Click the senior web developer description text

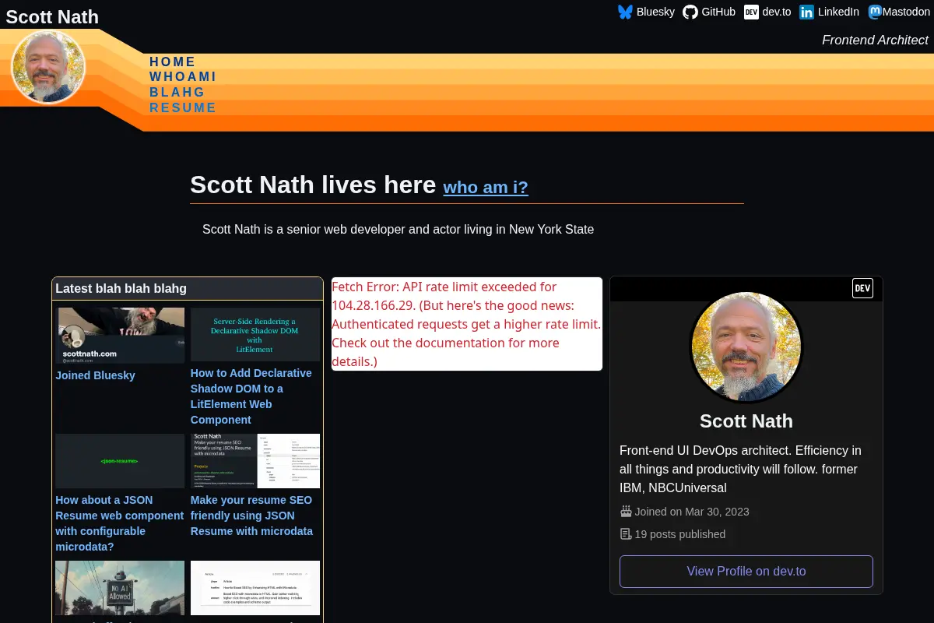point(399,229)
